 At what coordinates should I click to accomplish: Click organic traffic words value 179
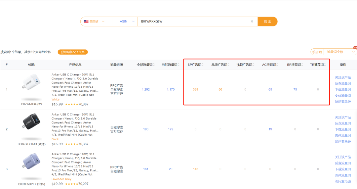tap(171, 129)
